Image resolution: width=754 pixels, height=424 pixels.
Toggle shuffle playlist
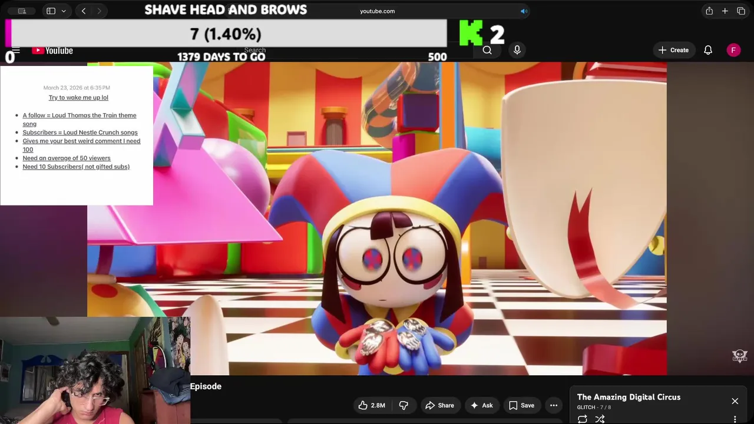coord(600,419)
